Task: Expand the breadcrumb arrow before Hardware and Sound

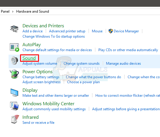Action: (13, 11)
